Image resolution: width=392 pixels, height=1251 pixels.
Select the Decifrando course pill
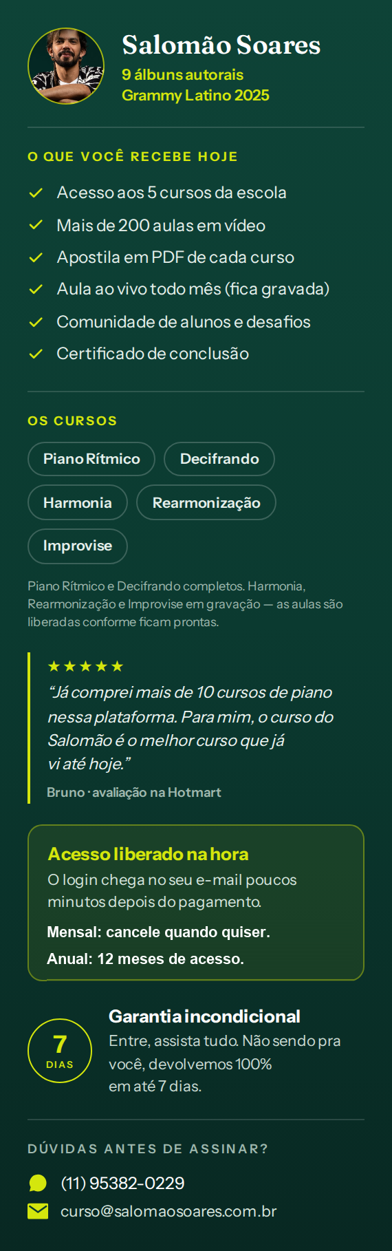pos(219,459)
